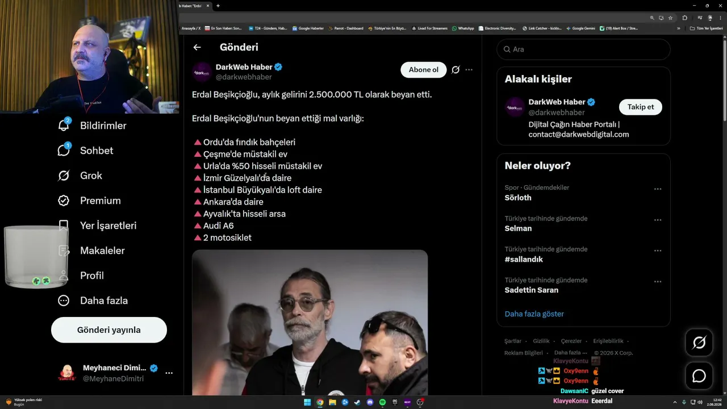727x409 pixels.
Task: Go back using the Gönderi arrow
Action: (x=197, y=48)
